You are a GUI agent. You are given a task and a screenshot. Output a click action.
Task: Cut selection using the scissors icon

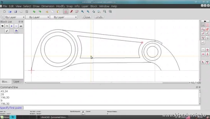pyautogui.click(x=47, y=12)
